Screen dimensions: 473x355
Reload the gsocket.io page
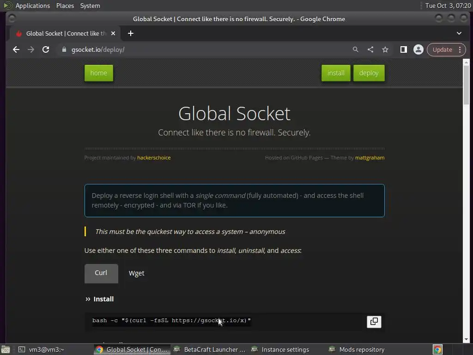[x=46, y=49]
